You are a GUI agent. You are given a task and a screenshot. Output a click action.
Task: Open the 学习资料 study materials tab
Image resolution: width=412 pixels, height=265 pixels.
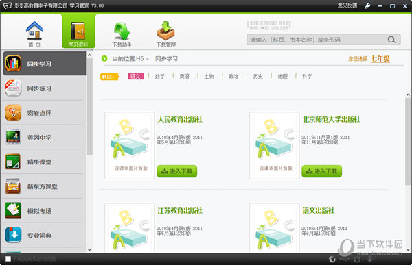point(78,31)
